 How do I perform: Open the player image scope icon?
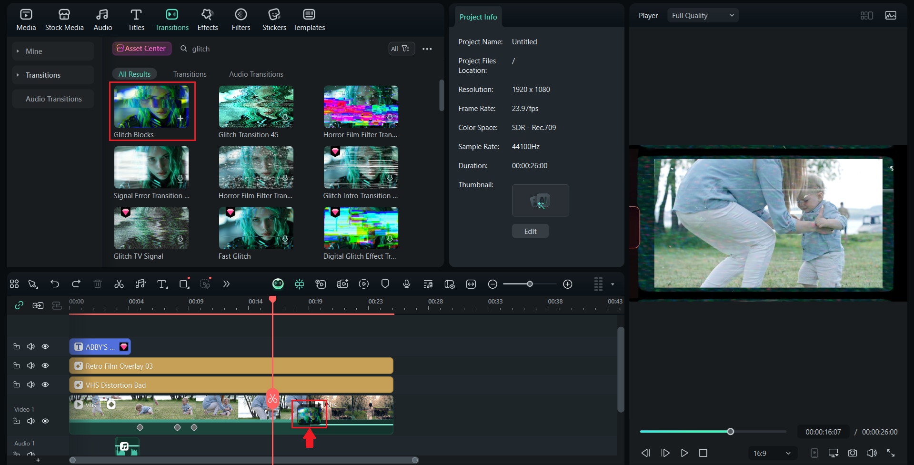pyautogui.click(x=891, y=16)
